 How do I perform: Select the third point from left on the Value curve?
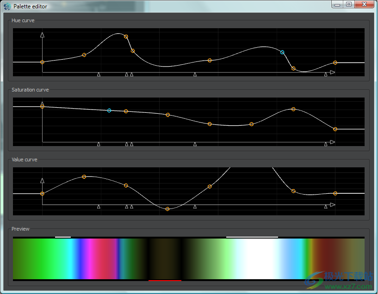click(126, 185)
